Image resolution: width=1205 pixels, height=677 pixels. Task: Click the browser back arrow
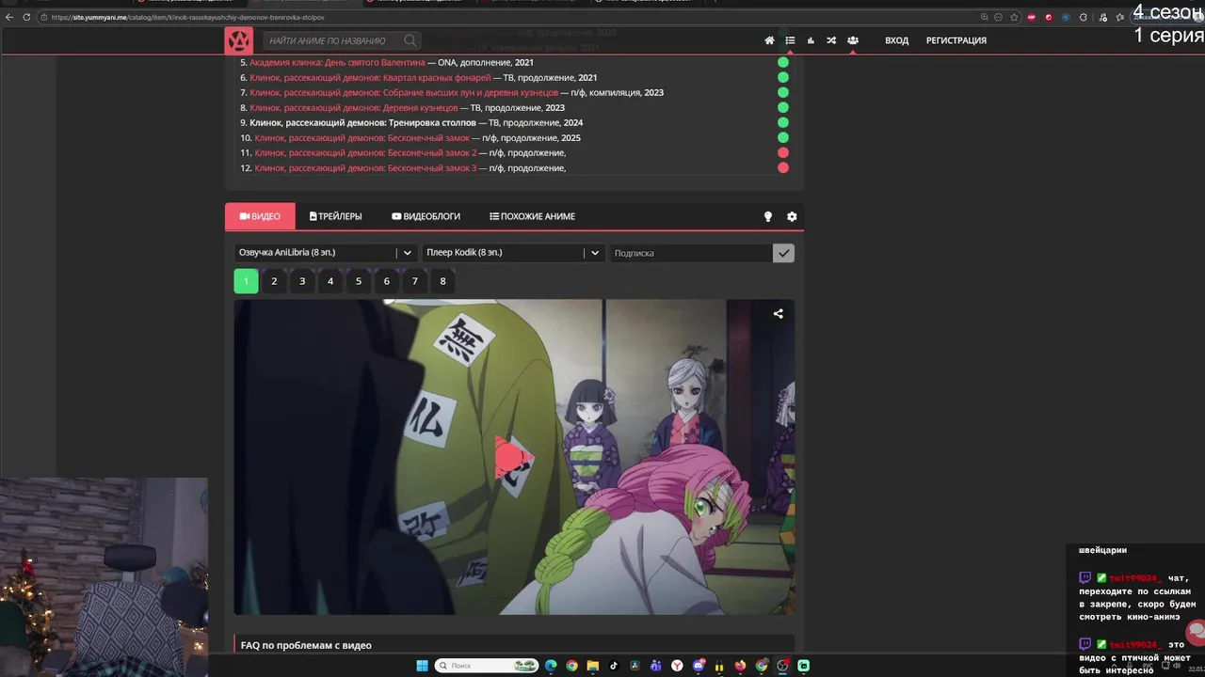(9, 17)
